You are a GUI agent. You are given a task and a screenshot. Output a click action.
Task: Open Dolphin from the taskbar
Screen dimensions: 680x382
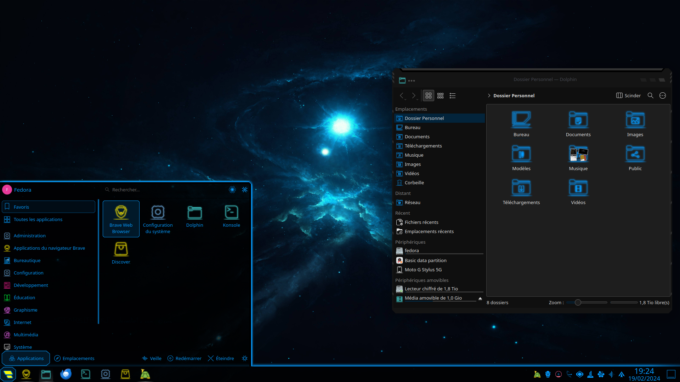(x=46, y=374)
